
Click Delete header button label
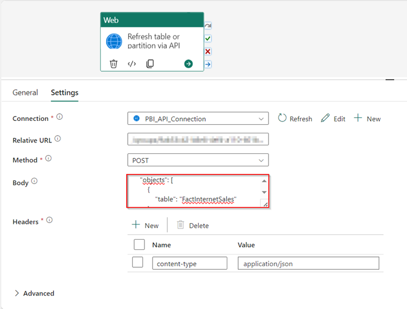tap(199, 226)
